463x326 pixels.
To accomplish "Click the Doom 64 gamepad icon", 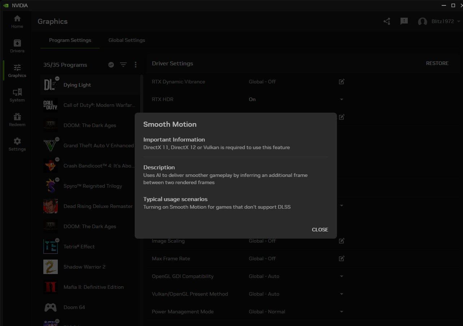I will (x=51, y=307).
